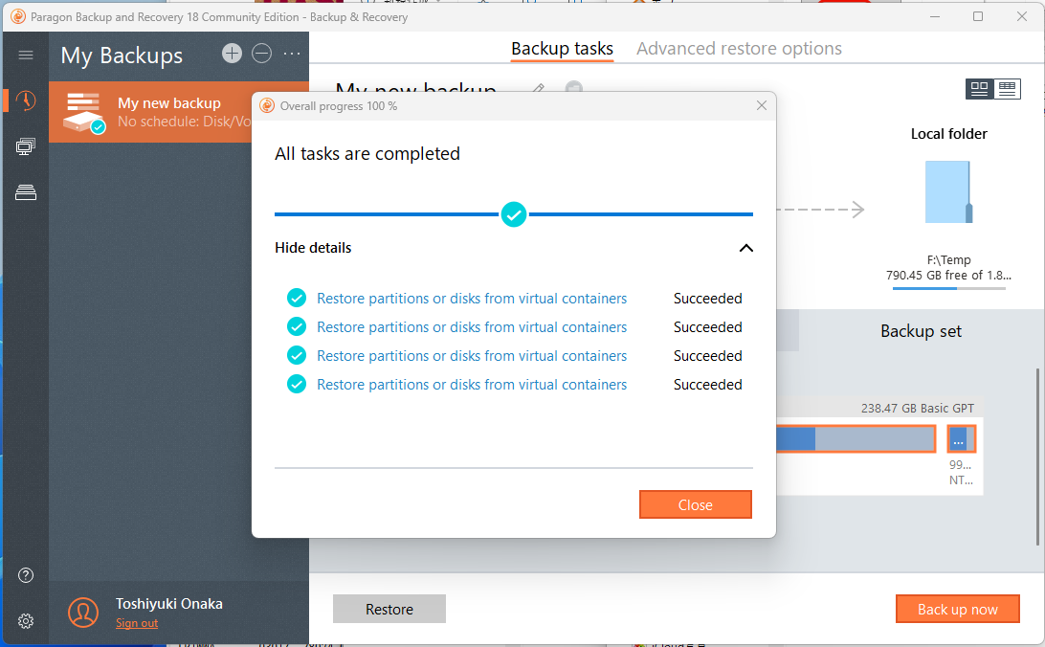Viewport: 1045px width, 647px height.
Task: Click the Local folder destination icon
Action: pyautogui.click(x=948, y=192)
